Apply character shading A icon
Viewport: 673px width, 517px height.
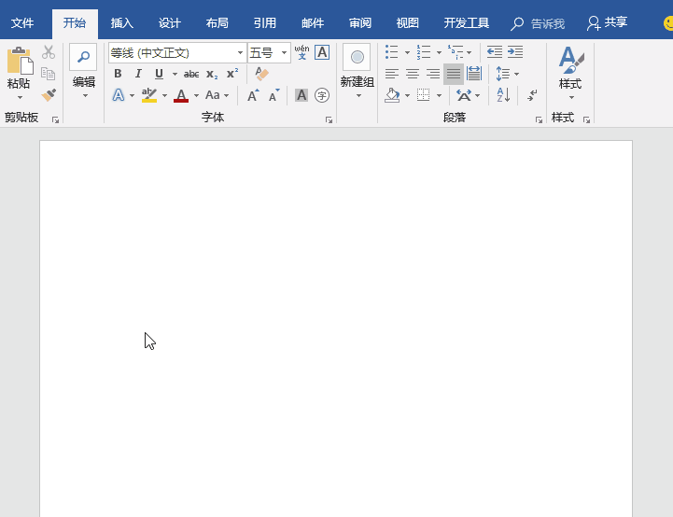(x=301, y=95)
